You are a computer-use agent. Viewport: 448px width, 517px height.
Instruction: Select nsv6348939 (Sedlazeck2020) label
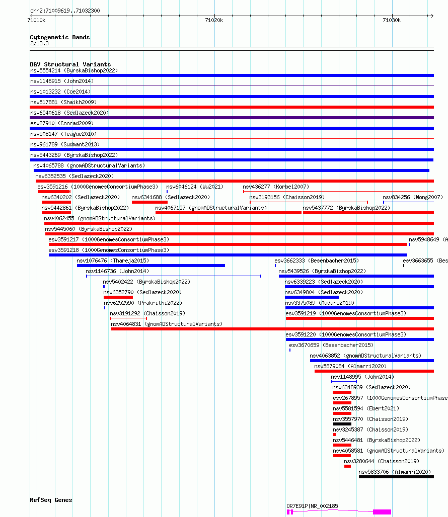[x=371, y=387]
